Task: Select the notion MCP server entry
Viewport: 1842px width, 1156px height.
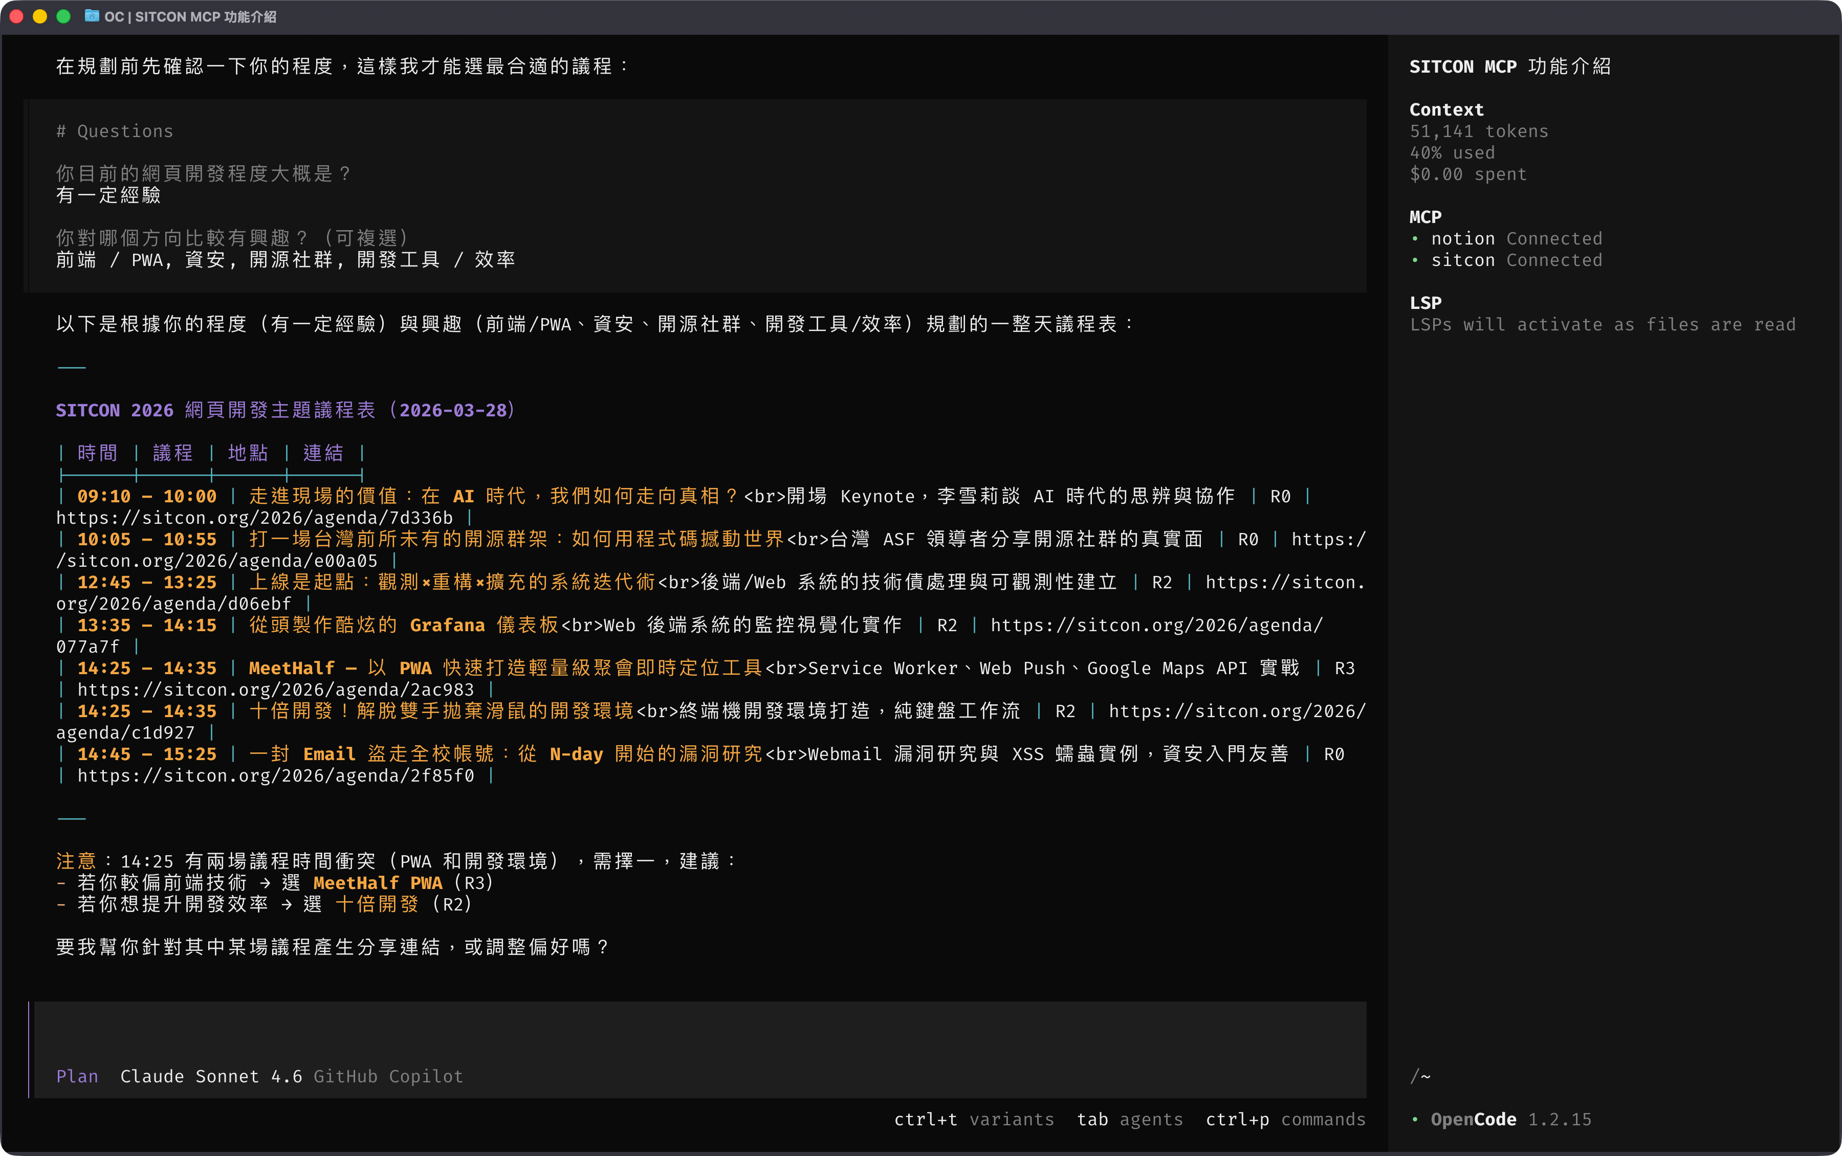Action: tap(1462, 239)
